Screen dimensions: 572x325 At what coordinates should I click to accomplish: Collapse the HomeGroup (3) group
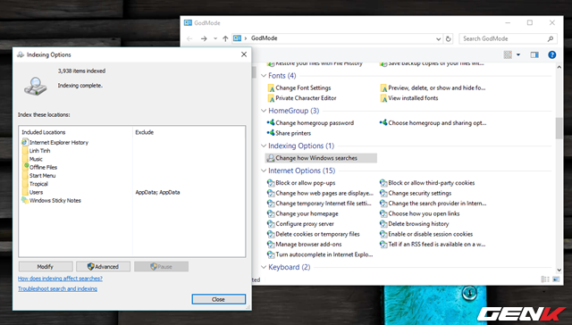[x=264, y=111]
